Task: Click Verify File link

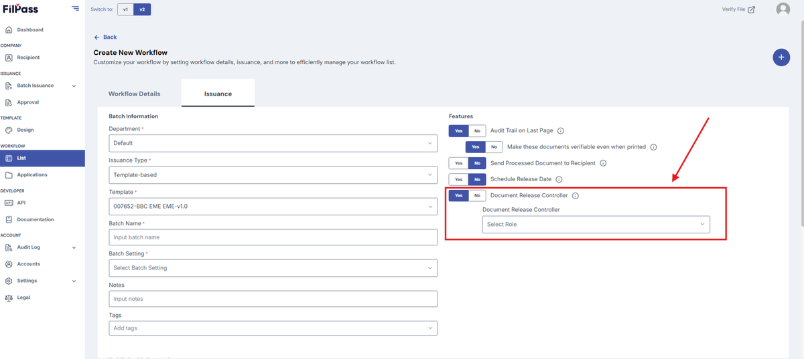Action: pos(733,9)
